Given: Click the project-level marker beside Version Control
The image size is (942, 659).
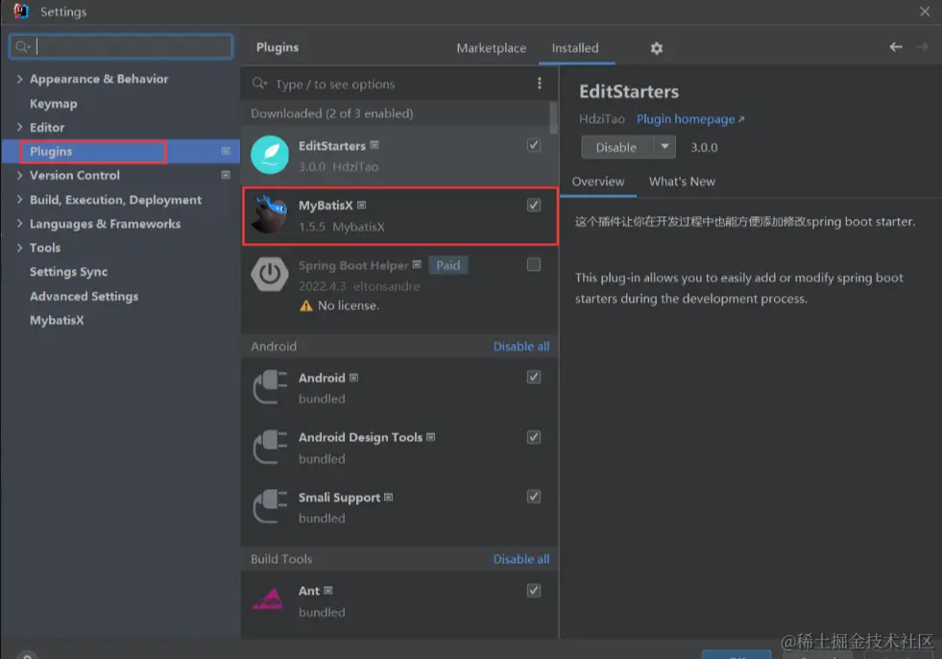Looking at the screenshot, I should [226, 175].
